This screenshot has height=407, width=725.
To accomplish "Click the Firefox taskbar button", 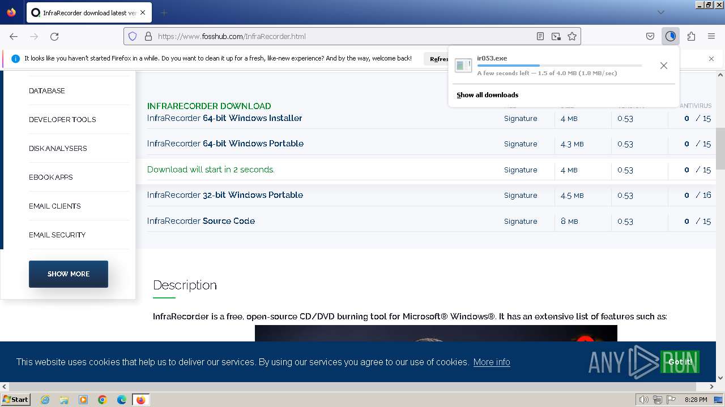I will (x=140, y=400).
